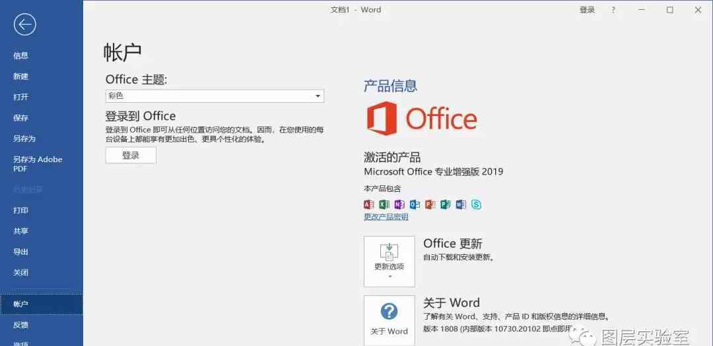This screenshot has width=713, height=346.
Task: Expand the Office 主题 dropdown showing 彩色
Action: (215, 96)
